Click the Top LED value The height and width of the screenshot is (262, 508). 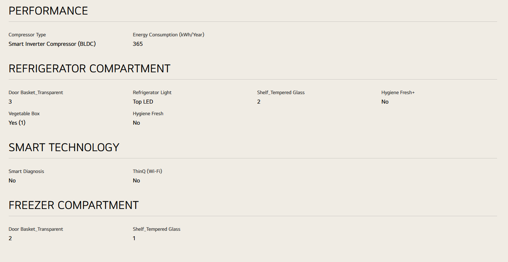point(143,102)
